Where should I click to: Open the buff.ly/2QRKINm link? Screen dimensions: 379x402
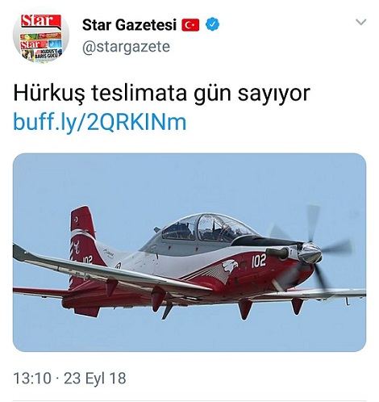(99, 122)
